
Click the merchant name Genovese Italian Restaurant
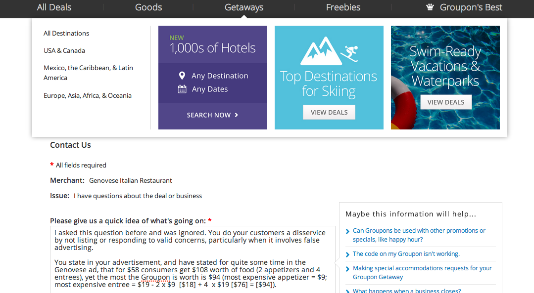click(x=131, y=180)
